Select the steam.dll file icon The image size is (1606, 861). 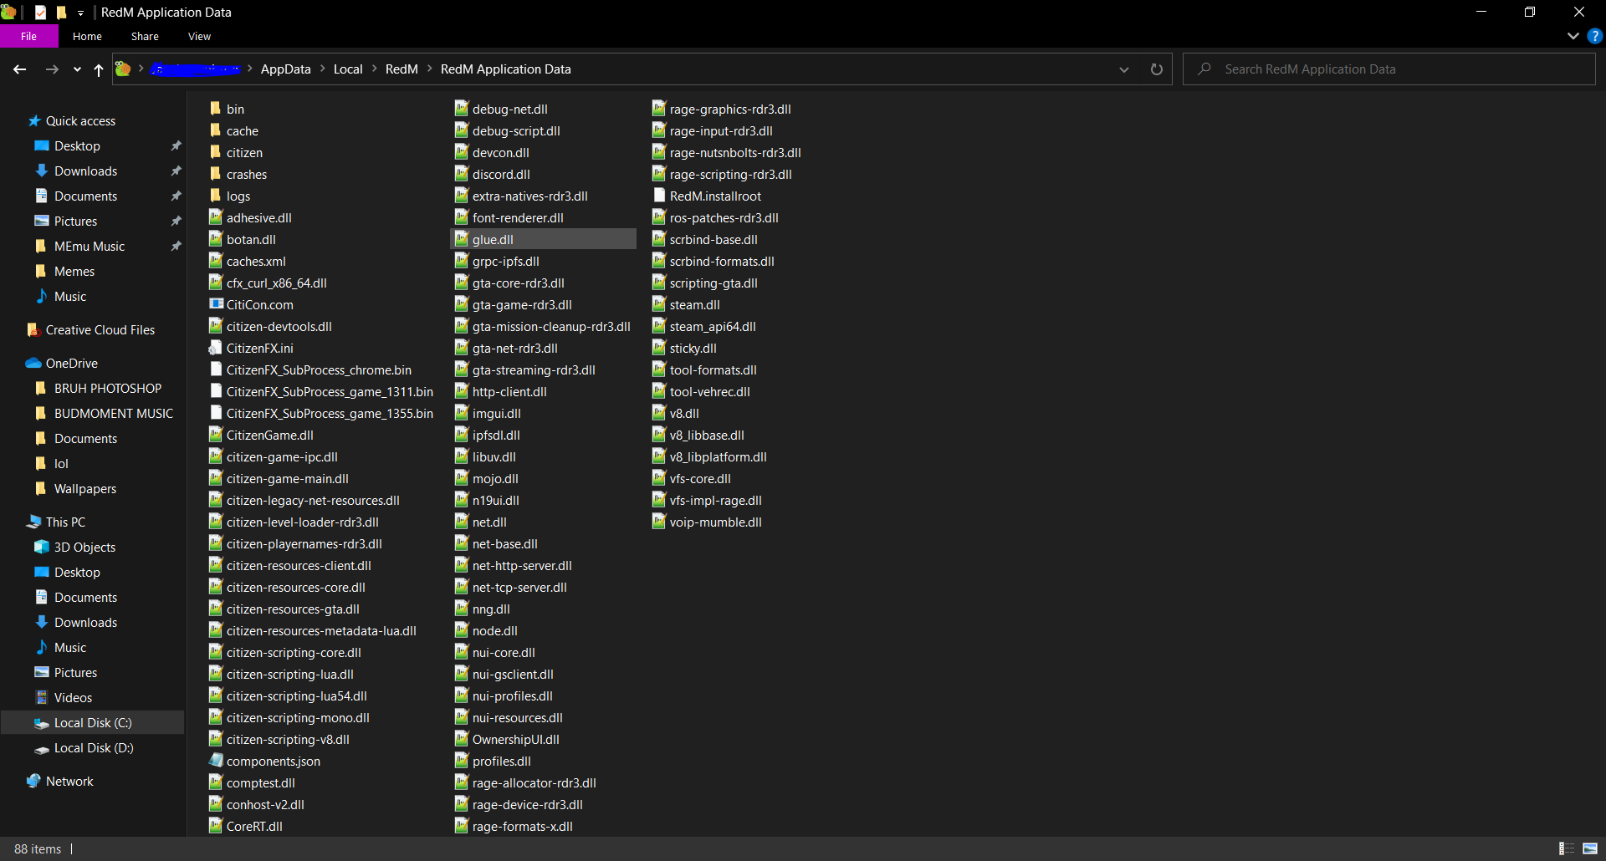[659, 304]
